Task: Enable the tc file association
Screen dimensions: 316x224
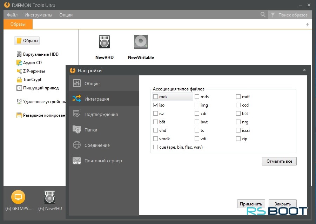Action: click(197, 130)
